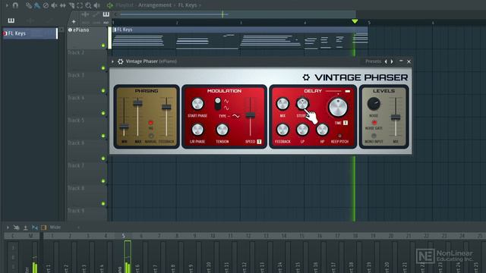Click the second icon in the mixer toolbar

pos(17,227)
